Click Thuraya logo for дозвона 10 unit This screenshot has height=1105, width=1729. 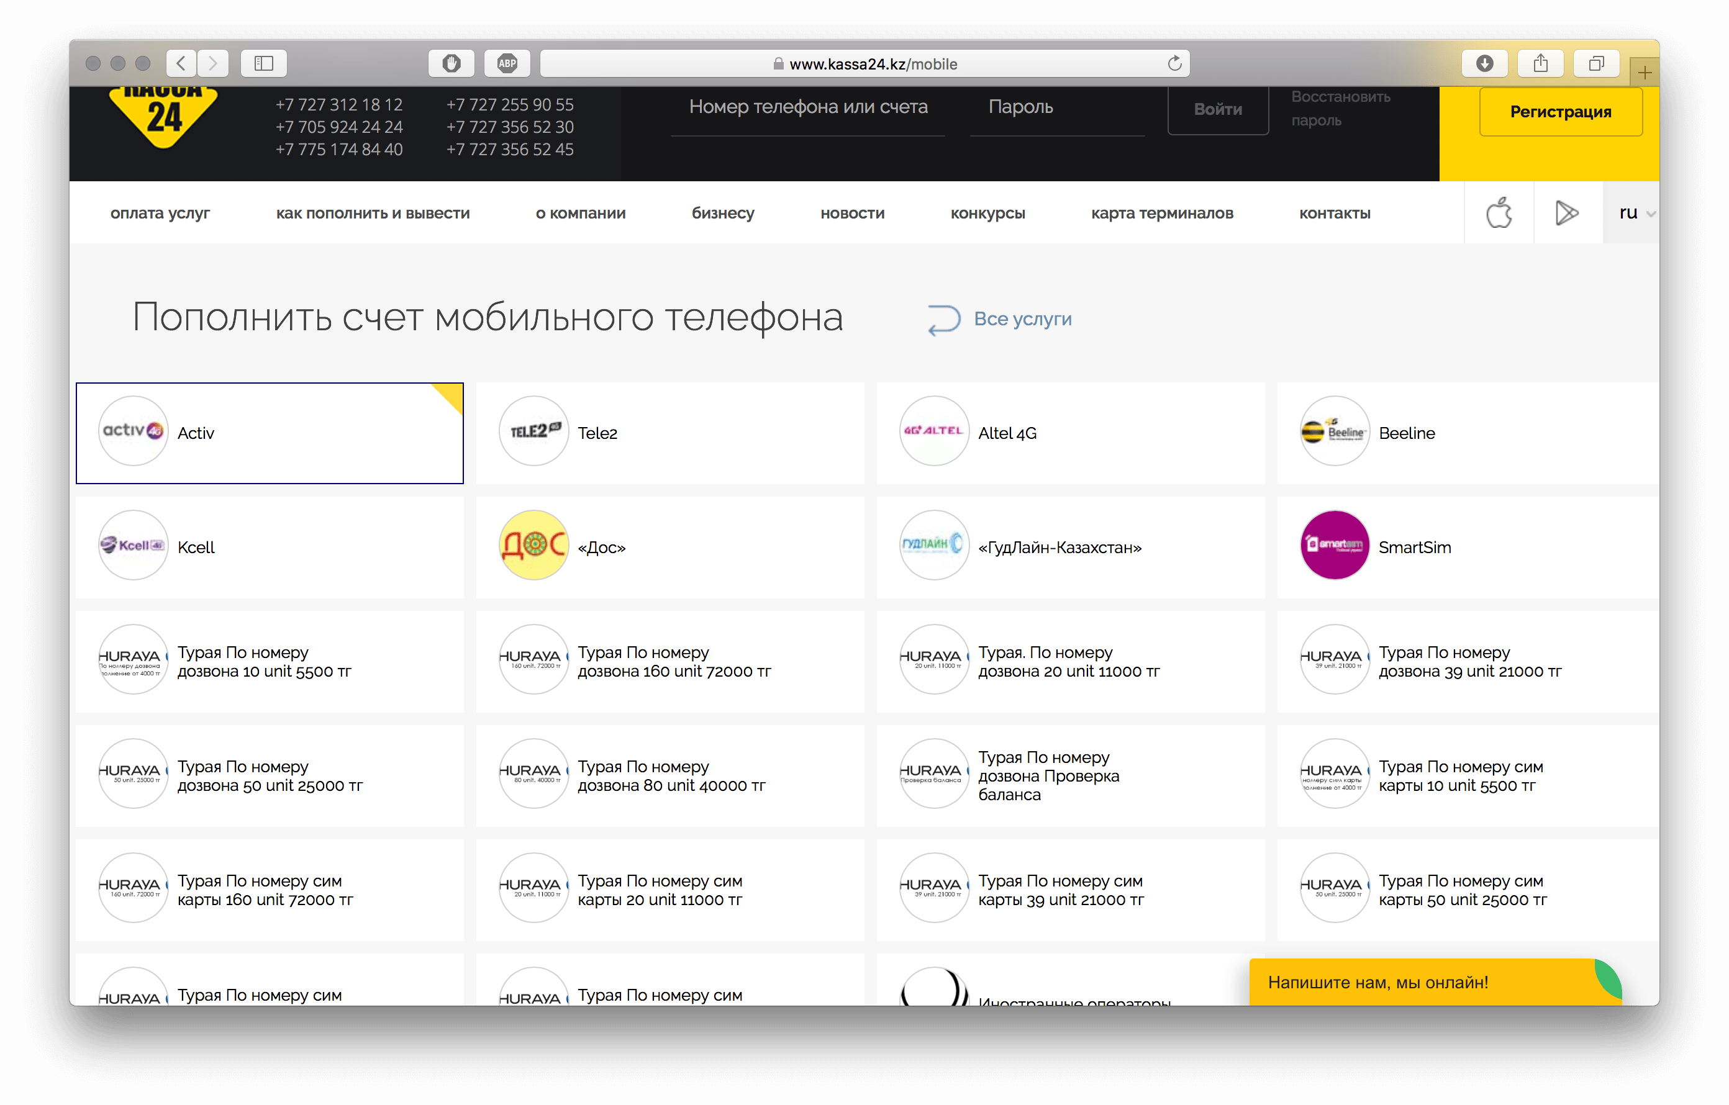pyautogui.click(x=134, y=659)
